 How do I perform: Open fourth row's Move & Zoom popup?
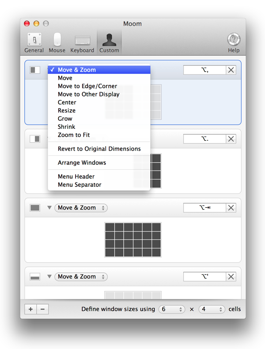pos(81,277)
